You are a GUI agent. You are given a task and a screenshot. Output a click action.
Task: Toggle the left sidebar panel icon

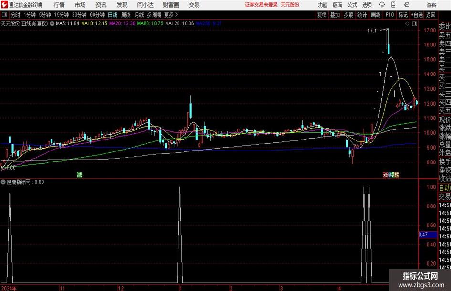point(4,15)
